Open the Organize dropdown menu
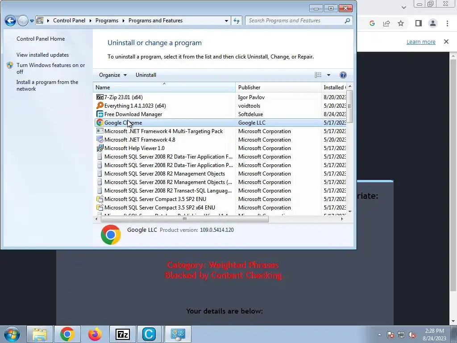 coord(113,75)
